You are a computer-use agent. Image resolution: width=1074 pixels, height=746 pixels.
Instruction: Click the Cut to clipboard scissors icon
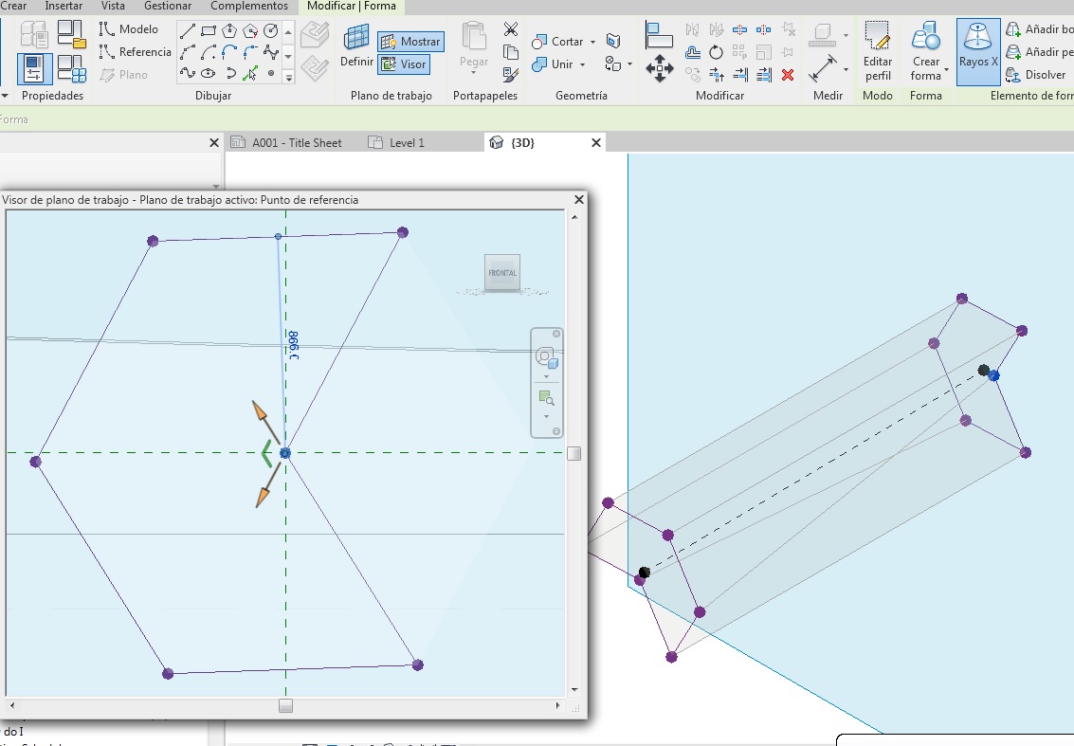(x=511, y=30)
